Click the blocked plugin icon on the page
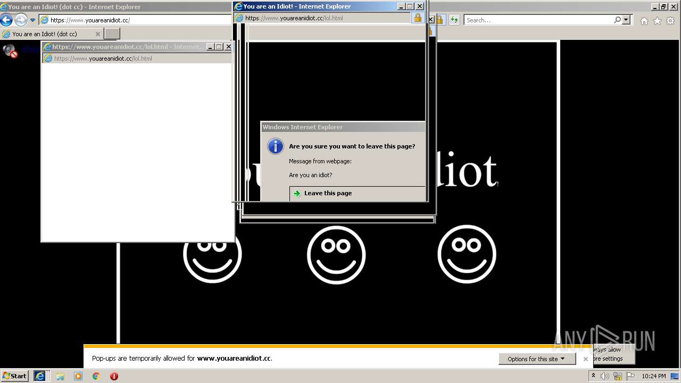Image resolution: width=681 pixels, height=383 pixels. click(10, 51)
